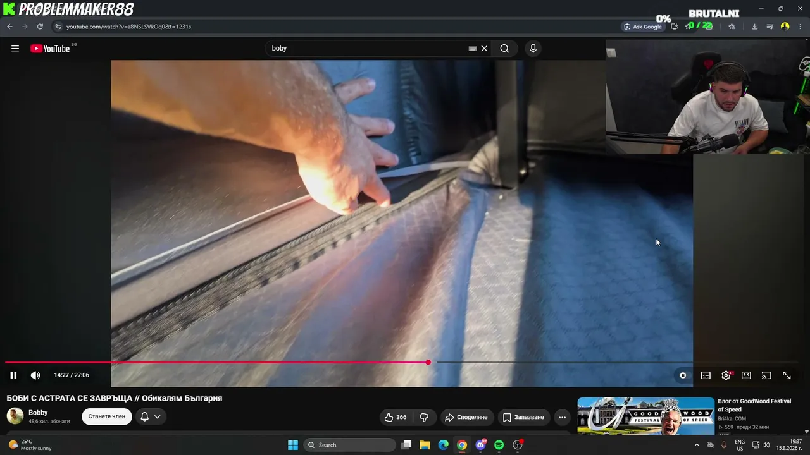Open the player settings gear
This screenshot has width=810, height=455.
[726, 375]
